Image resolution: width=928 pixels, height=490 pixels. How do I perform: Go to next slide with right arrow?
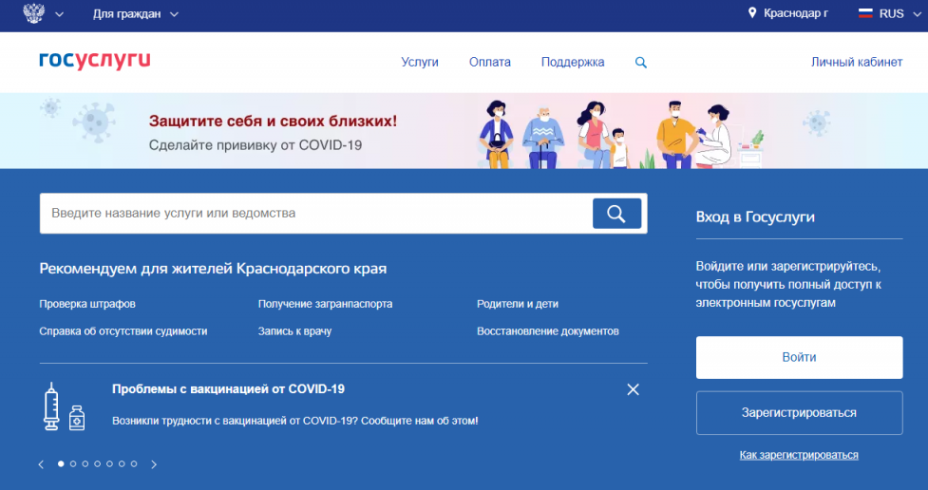(x=154, y=464)
